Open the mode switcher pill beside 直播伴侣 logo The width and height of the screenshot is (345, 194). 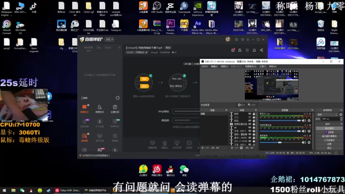[110, 39]
